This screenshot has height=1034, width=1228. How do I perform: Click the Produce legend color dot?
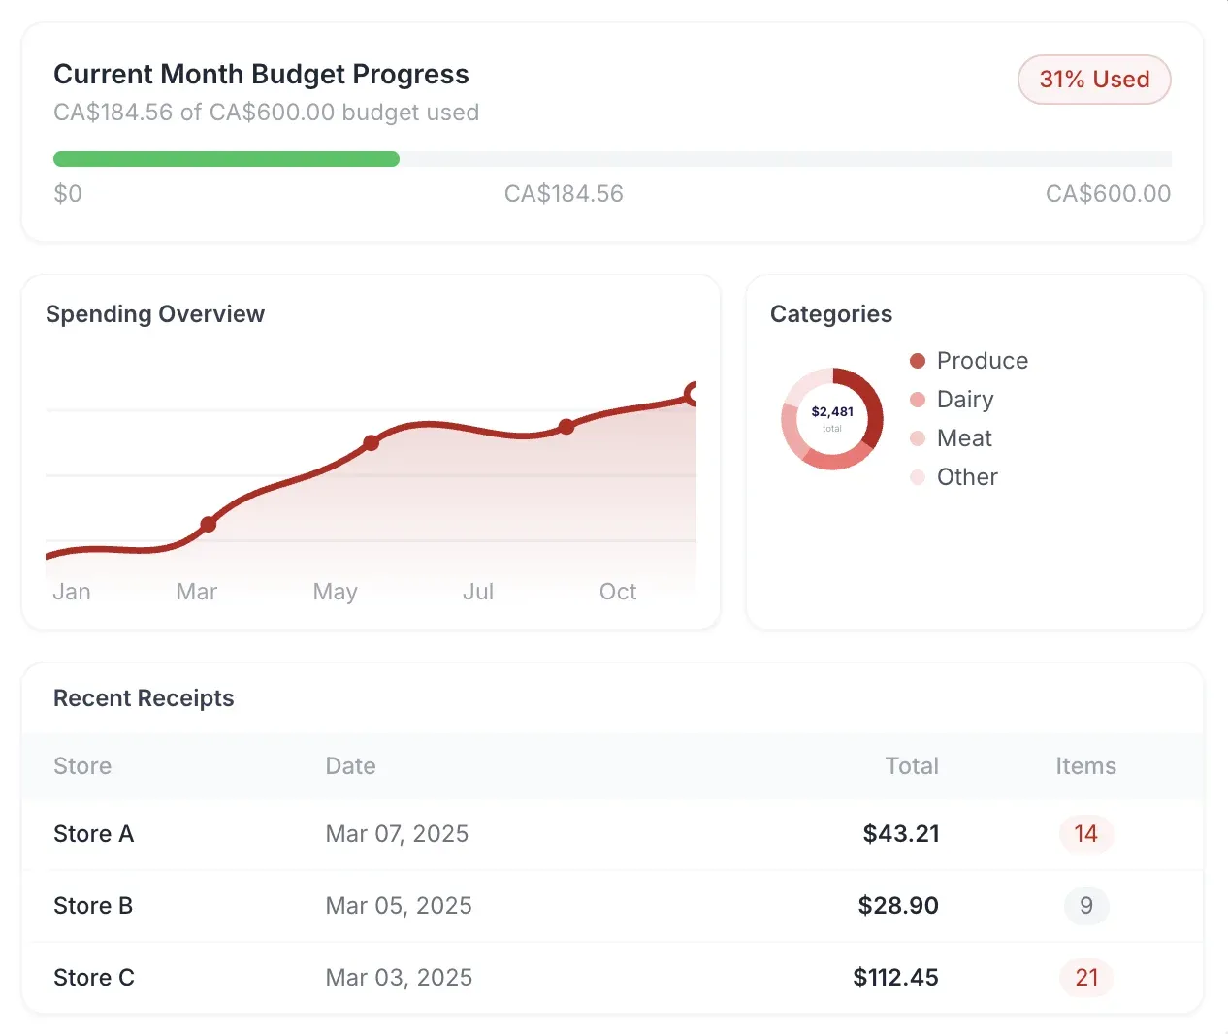point(917,360)
